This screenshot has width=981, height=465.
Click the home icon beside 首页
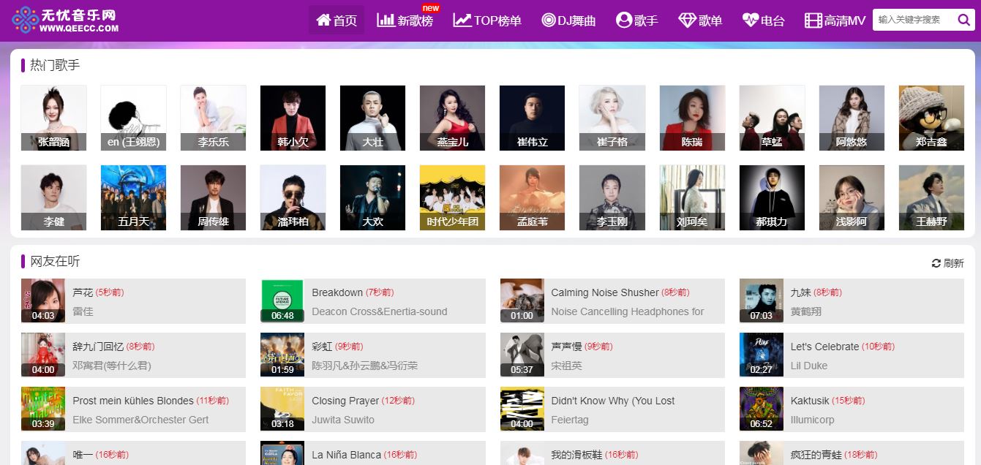pos(323,20)
